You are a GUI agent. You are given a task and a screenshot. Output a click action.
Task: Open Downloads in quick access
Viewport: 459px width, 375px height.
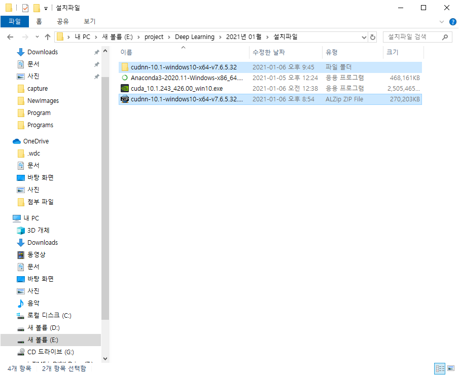(x=43, y=52)
